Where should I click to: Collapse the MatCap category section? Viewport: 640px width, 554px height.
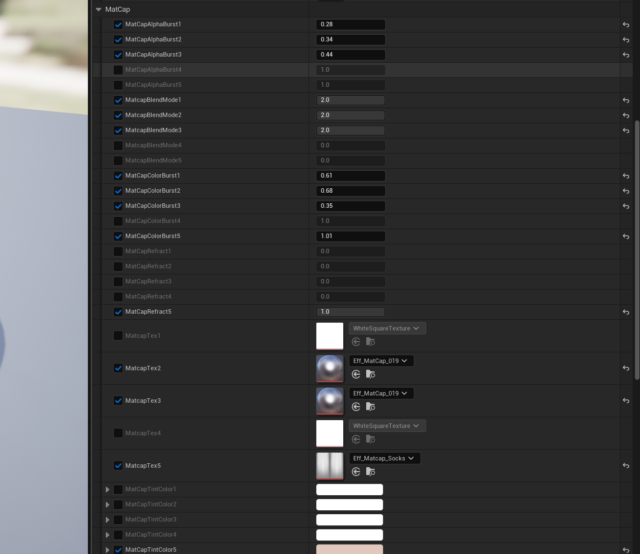coord(99,10)
